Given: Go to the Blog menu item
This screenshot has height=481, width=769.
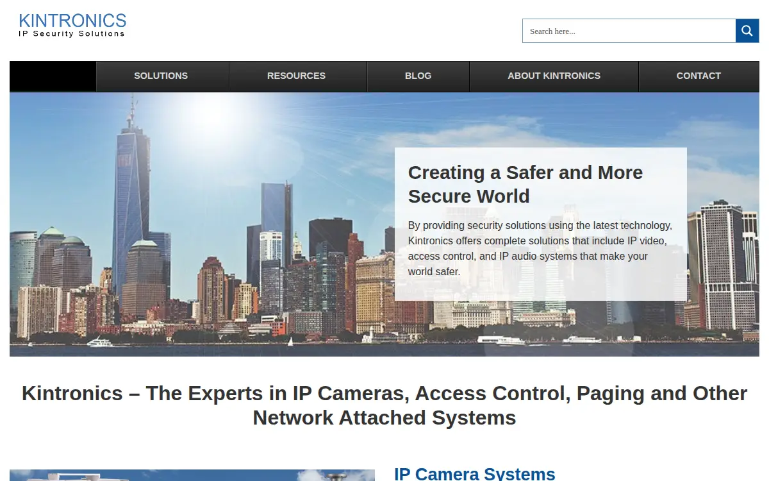Looking at the screenshot, I should 418,76.
